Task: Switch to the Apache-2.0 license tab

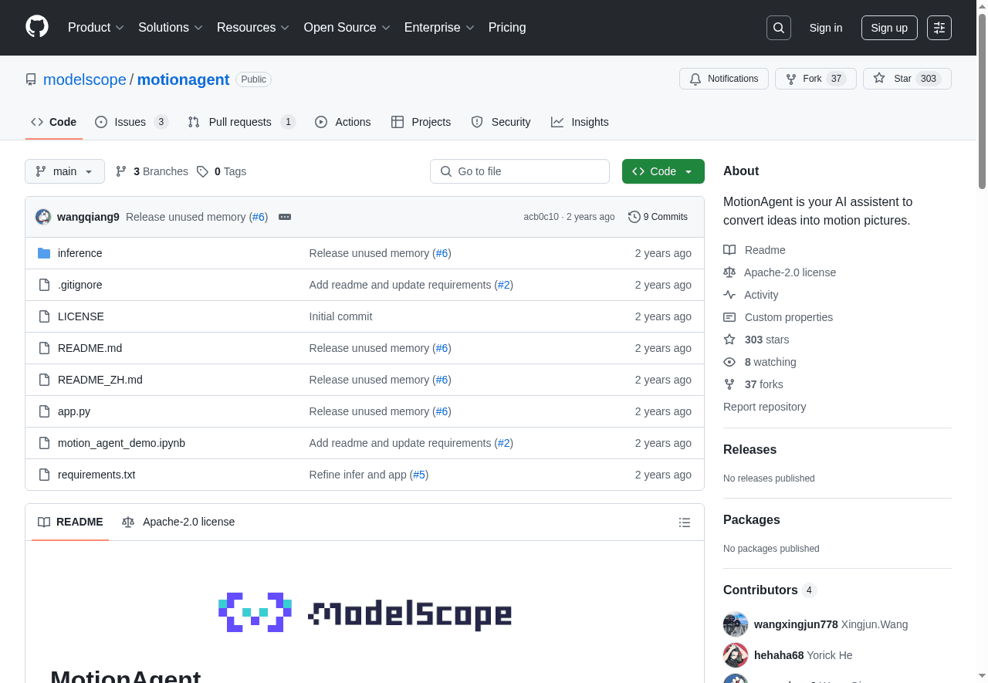Action: tap(178, 522)
